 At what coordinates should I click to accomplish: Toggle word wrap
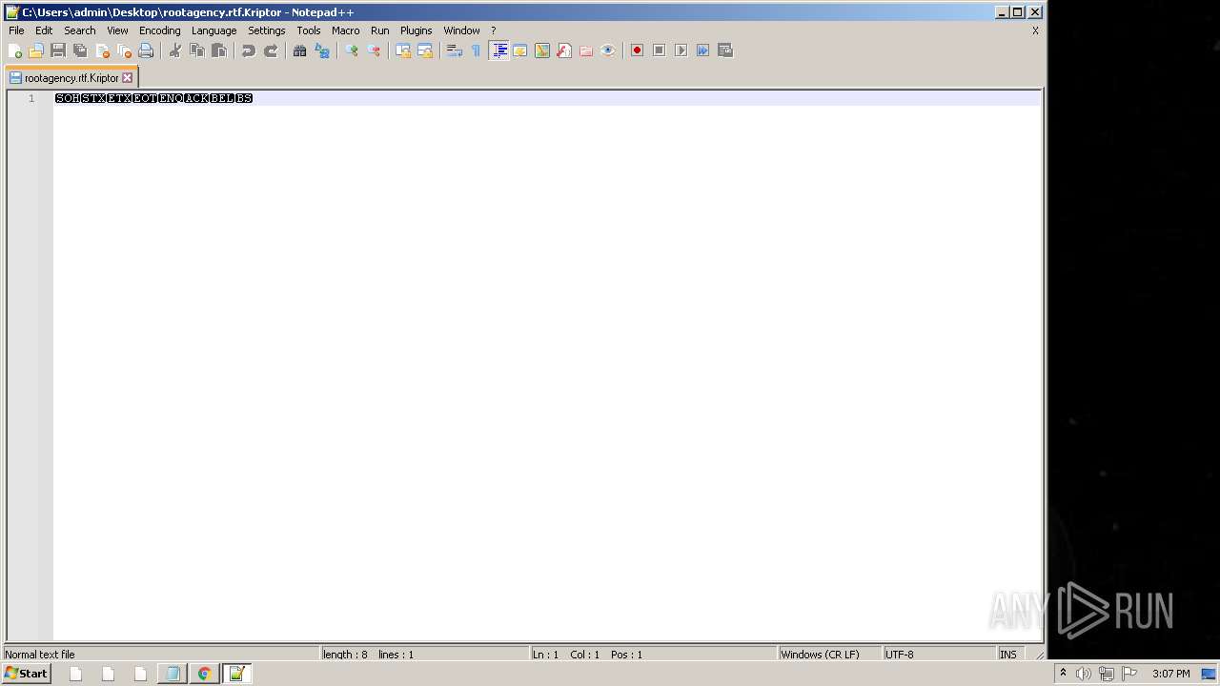[455, 50]
